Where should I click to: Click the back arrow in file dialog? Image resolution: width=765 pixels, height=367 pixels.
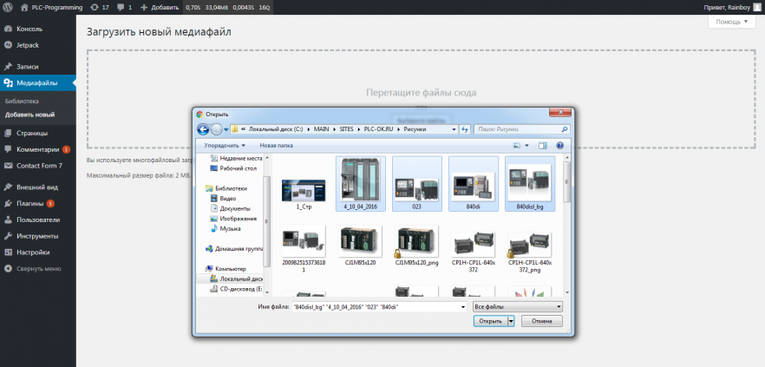(x=201, y=129)
